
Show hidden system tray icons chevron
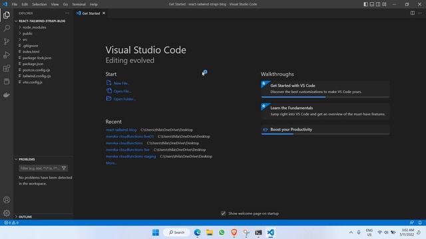click(x=351, y=232)
